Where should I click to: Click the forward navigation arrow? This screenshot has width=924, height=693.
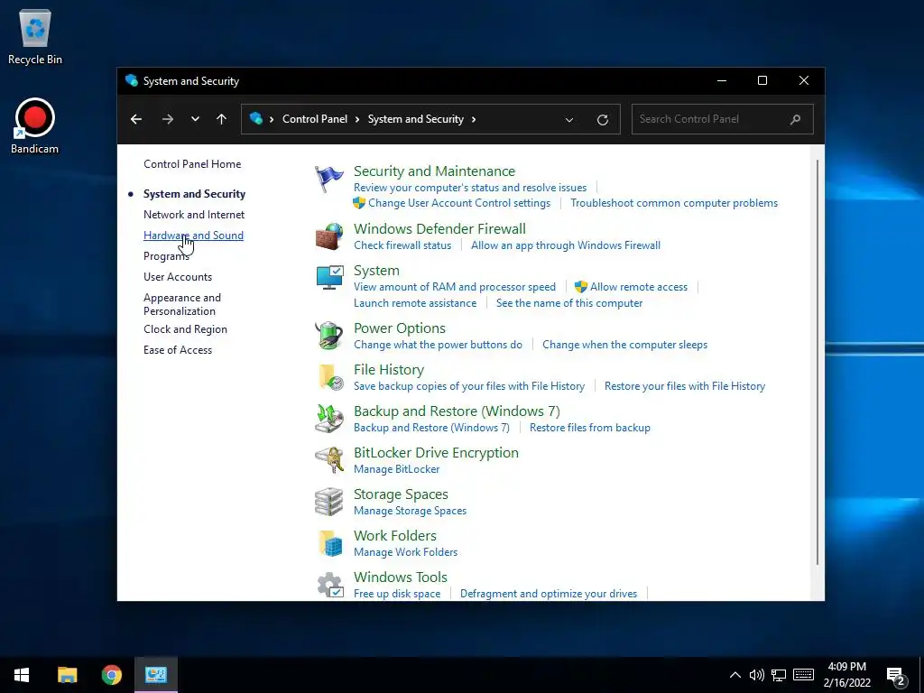168,119
